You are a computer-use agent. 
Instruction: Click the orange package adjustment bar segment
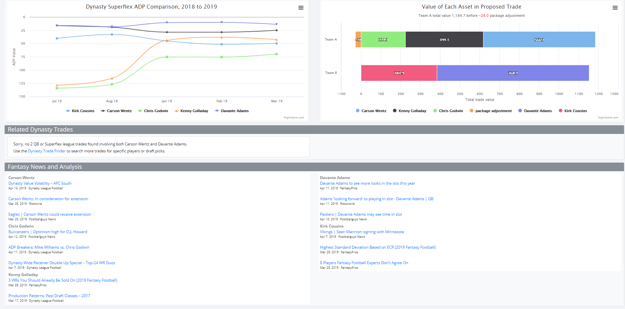tap(358, 40)
